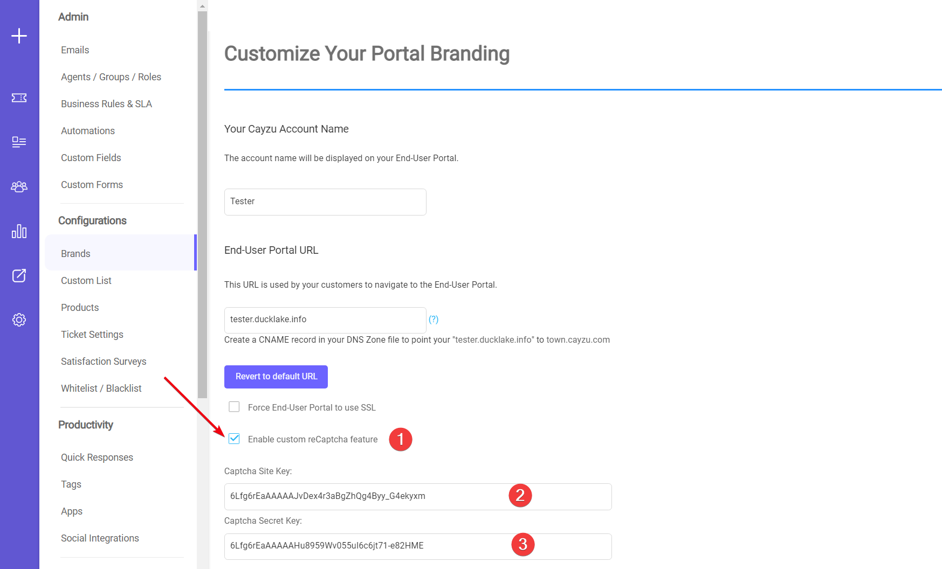Click the plus icon in the left rail

19,36
